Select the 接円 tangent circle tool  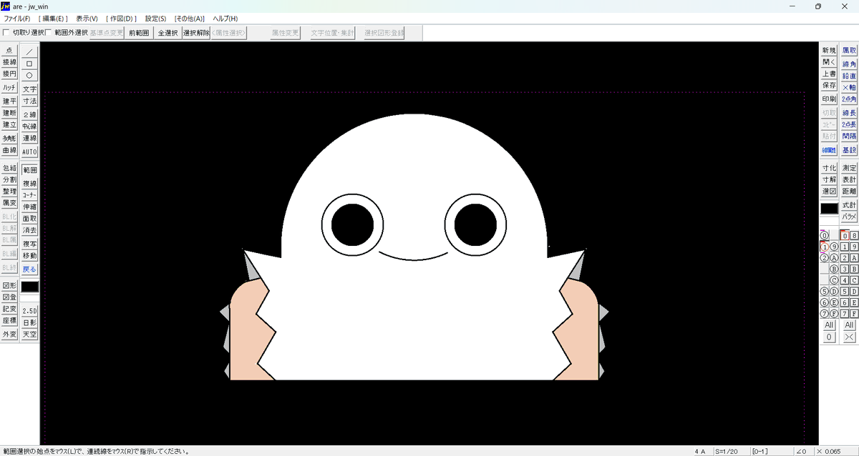click(9, 74)
